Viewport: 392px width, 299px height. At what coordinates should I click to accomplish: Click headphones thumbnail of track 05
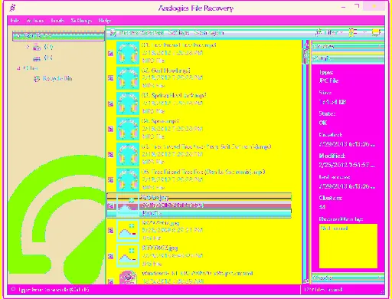[x=128, y=154]
